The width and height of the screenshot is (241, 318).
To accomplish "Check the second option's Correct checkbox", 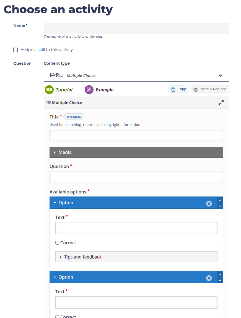I will point(57,317).
